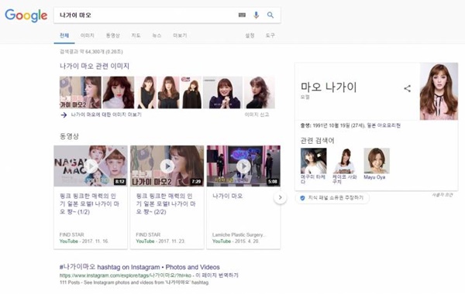Screen dimensions: 465x294
Task: Open the on-screen keyboard icon in search bar
Action: pos(242,15)
